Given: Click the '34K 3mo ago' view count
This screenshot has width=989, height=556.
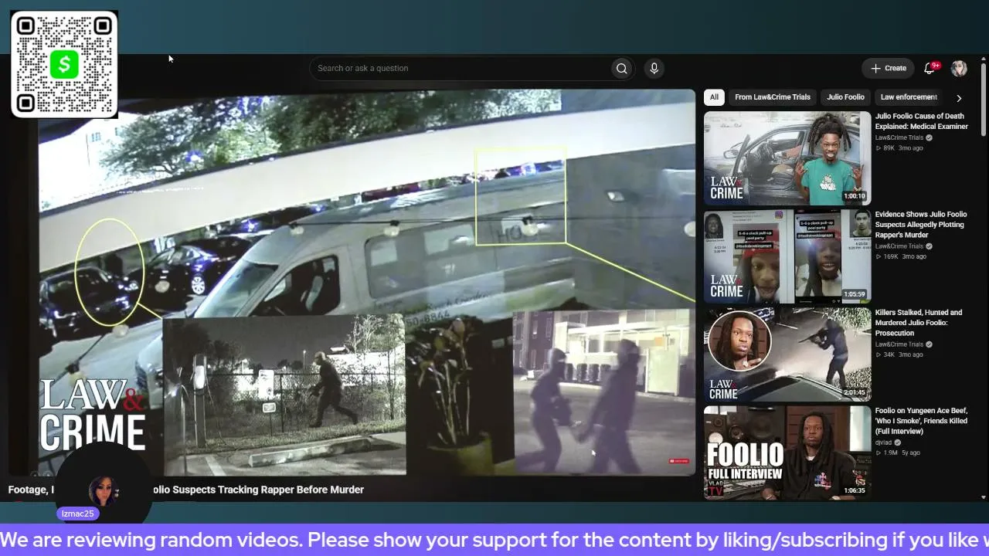Looking at the screenshot, I should [900, 354].
